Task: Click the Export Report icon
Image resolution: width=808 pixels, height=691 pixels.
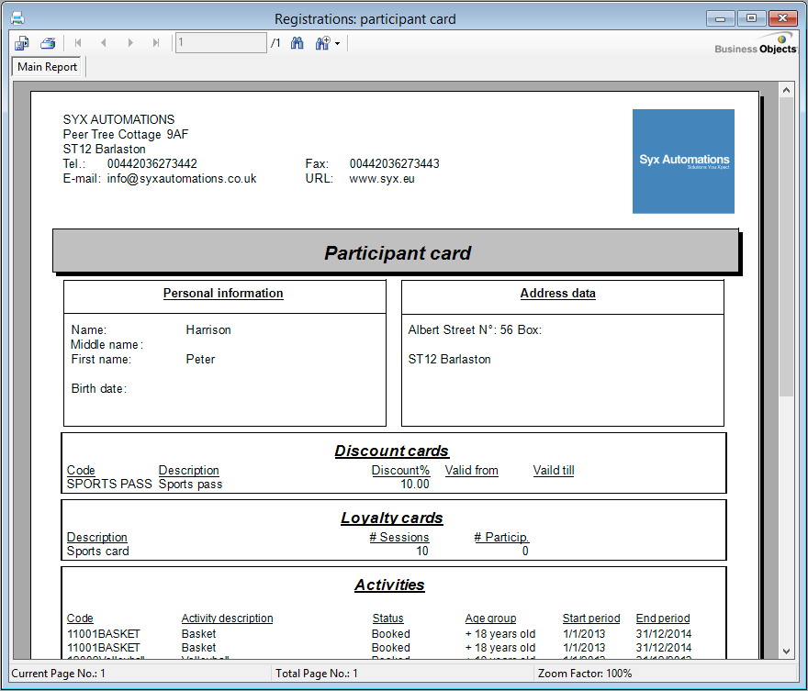Action: 22,43
